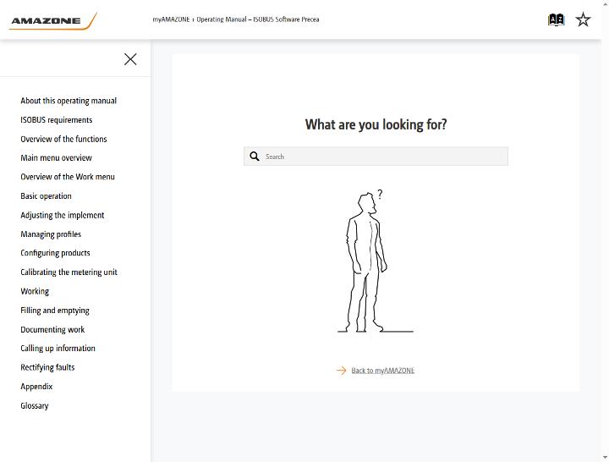Screen dimensions: 609x462
Task: Open the A-Z glossary book icon
Action: click(x=556, y=19)
